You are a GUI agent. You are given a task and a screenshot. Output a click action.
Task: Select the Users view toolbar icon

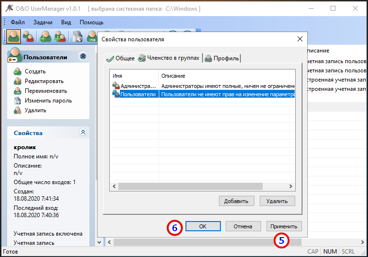[x=14, y=36]
